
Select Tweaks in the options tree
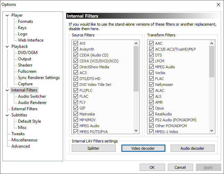(18, 134)
